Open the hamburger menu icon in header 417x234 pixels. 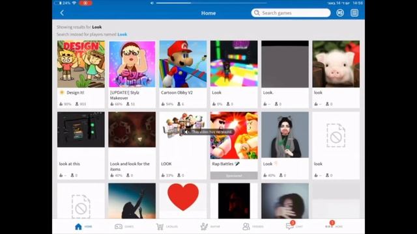354,13
